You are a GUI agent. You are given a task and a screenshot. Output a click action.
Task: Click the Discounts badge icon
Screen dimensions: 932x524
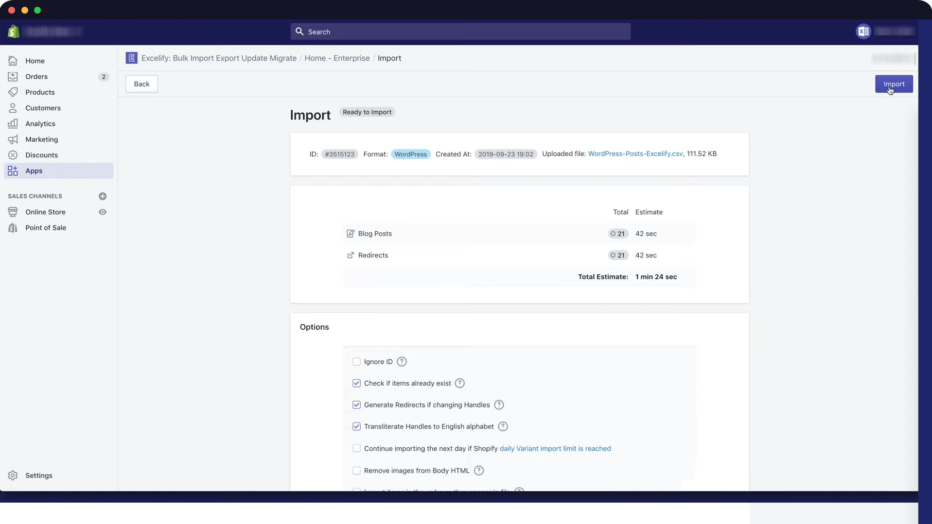click(x=13, y=155)
